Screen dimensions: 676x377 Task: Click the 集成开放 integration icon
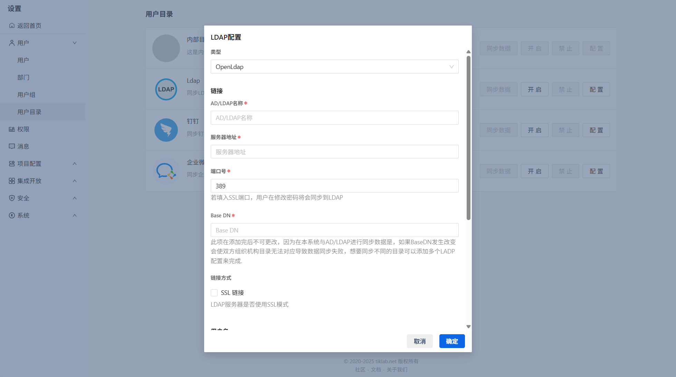(12, 181)
